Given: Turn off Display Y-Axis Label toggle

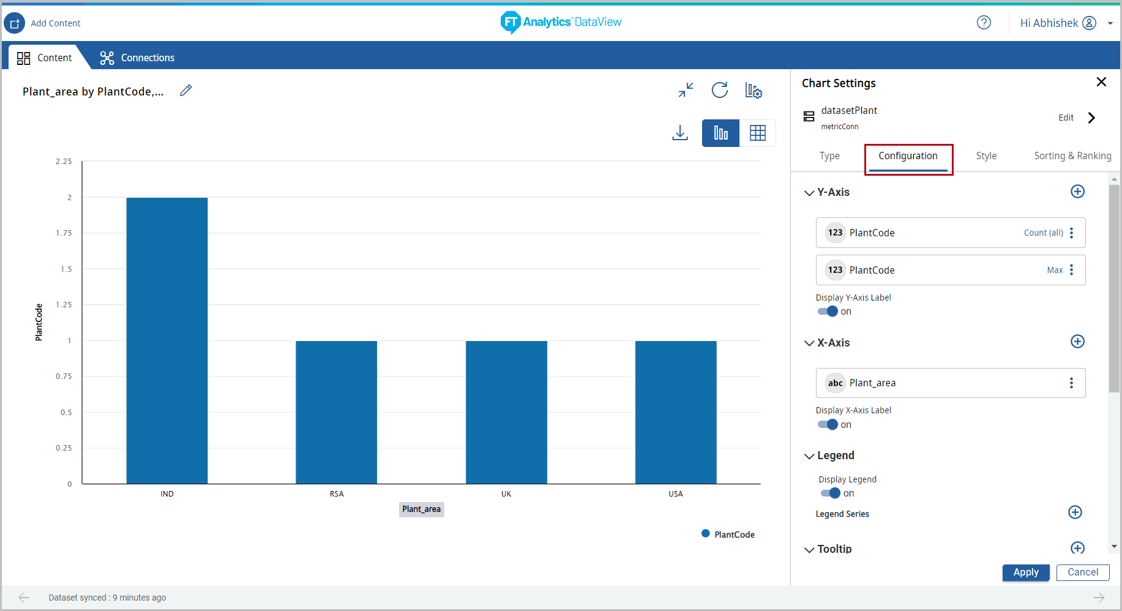Looking at the screenshot, I should coord(828,312).
